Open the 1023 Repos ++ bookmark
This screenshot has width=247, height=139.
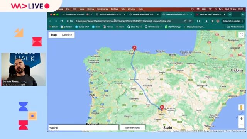pos(153,27)
